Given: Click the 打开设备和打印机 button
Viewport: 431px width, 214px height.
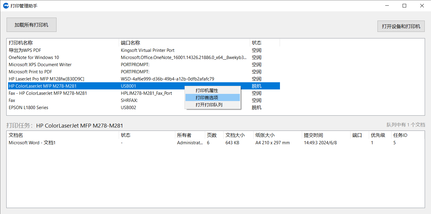Looking at the screenshot, I should (401, 26).
